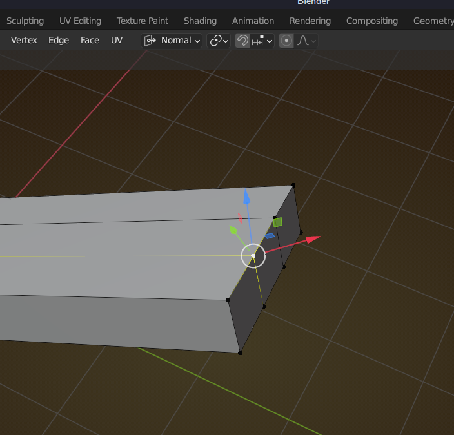The height and width of the screenshot is (435, 454).
Task: Switch to the UV Editing workspace tab
Action: [x=80, y=21]
